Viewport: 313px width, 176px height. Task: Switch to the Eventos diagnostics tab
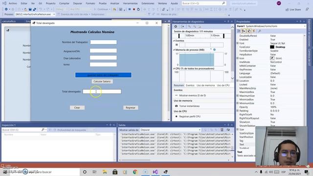tap(190, 86)
